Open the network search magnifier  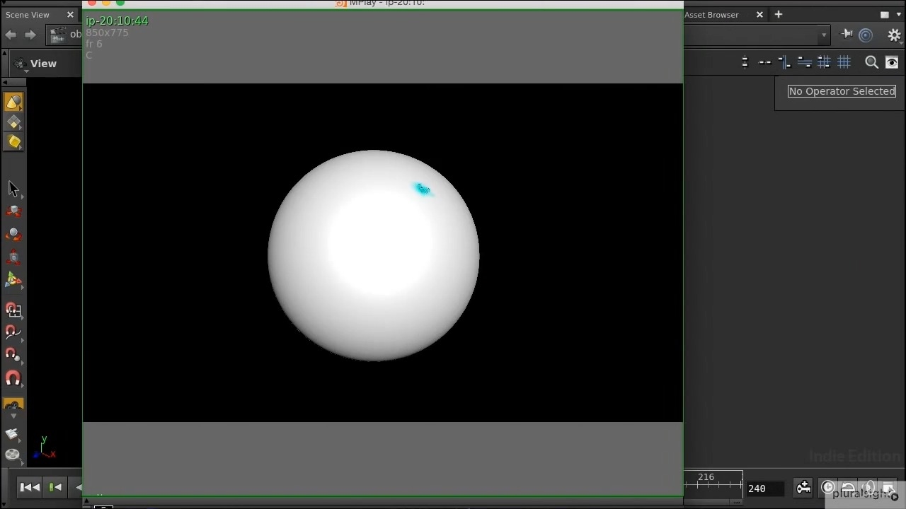871,63
